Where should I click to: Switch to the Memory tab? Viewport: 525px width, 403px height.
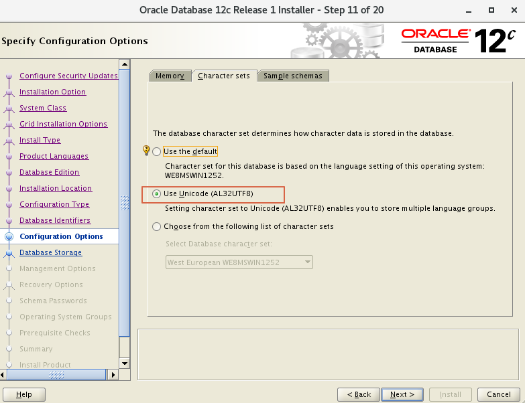170,76
